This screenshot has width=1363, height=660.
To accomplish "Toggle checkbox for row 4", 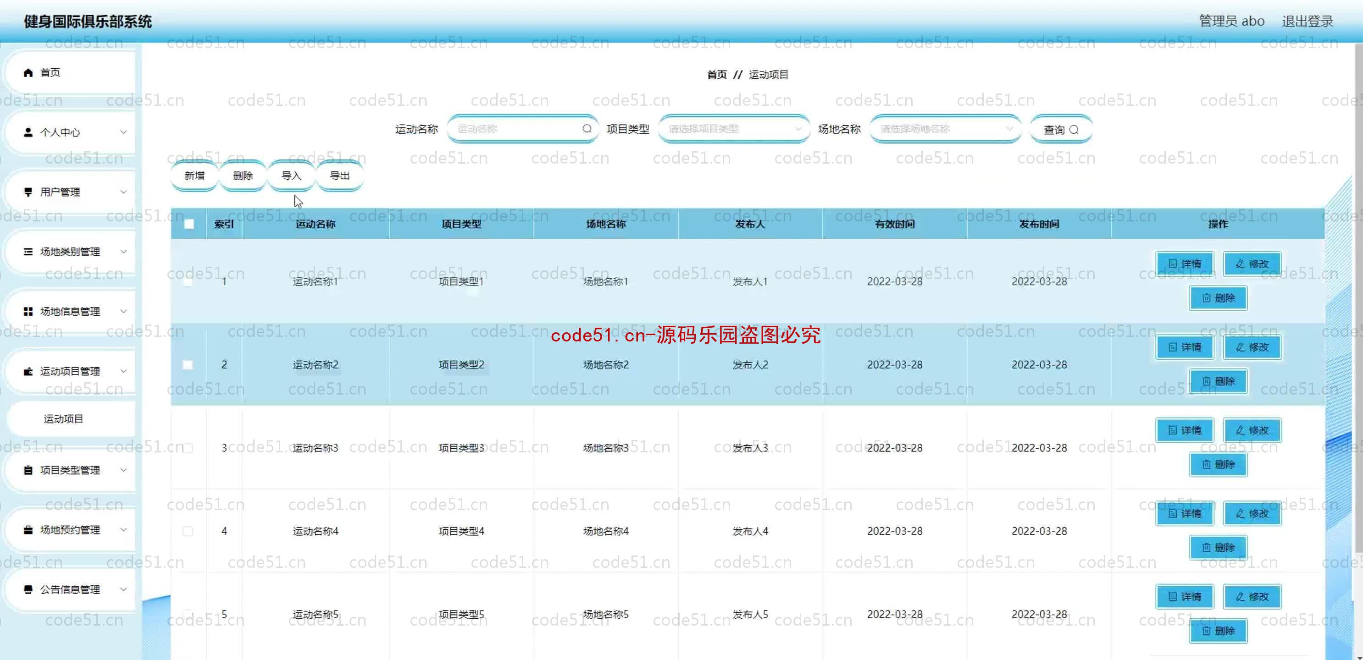I will point(188,531).
